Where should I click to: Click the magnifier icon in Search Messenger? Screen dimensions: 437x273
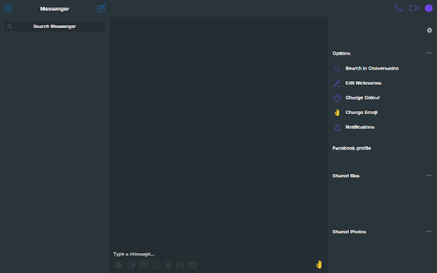[x=10, y=27]
